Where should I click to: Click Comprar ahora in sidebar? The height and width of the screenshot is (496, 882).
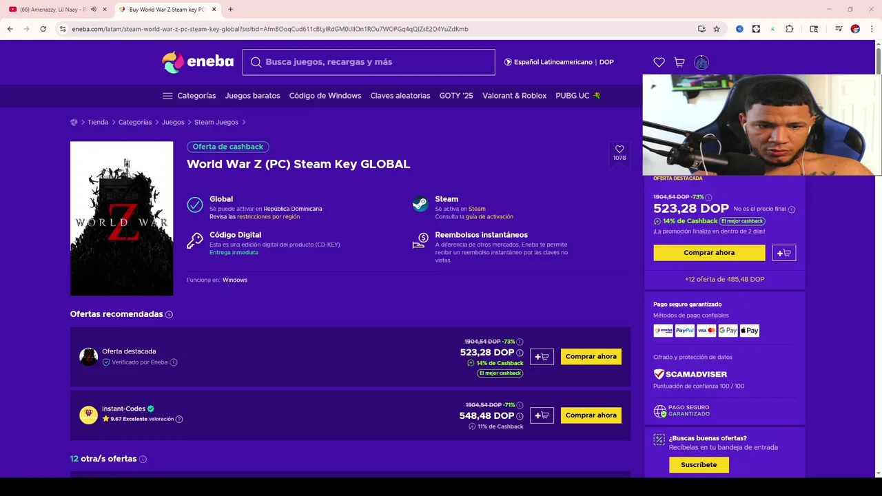pyautogui.click(x=709, y=253)
